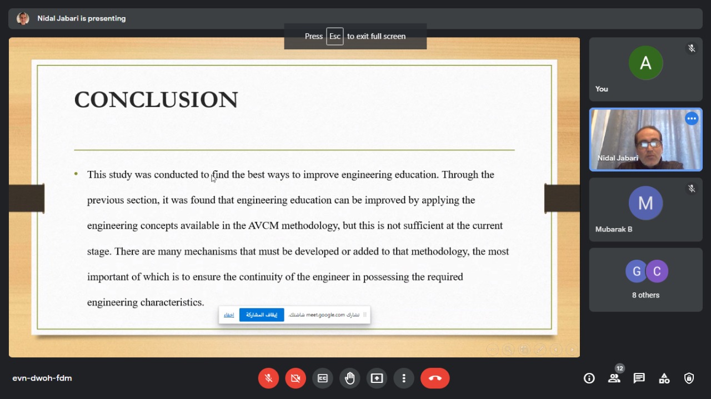
Task: Open the activities shapes icon
Action: [x=664, y=378]
